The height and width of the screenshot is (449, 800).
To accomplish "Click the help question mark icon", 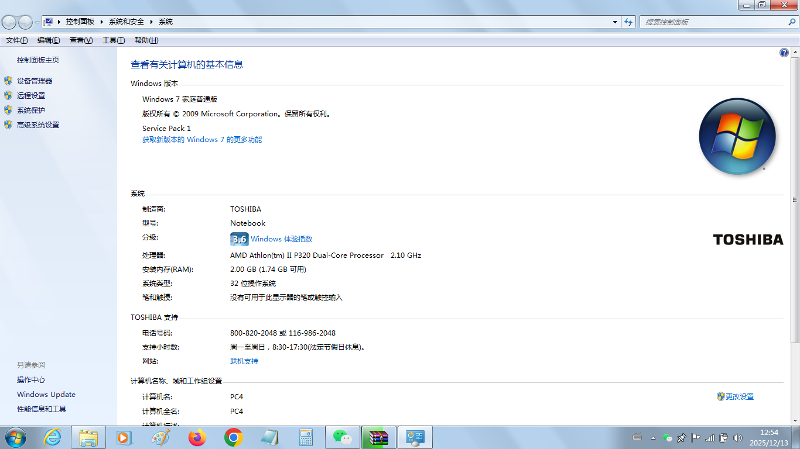I will [784, 53].
